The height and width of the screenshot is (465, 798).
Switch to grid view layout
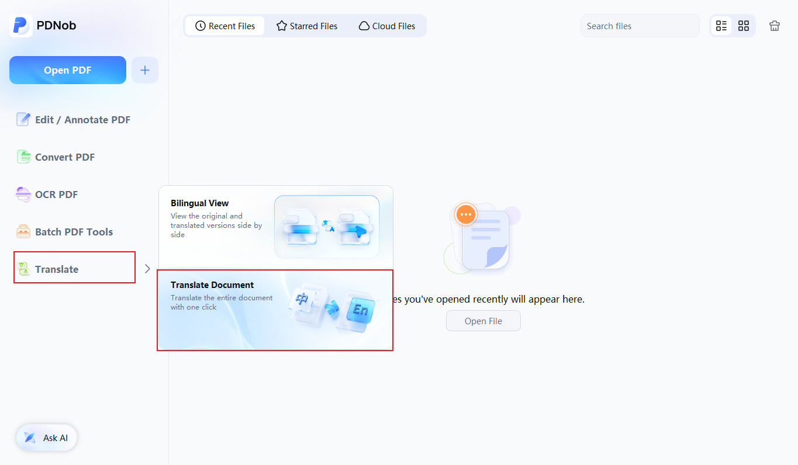click(744, 26)
